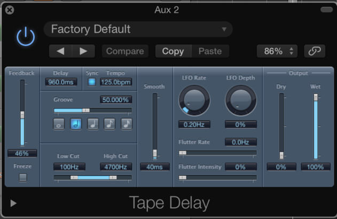Toggle the Sync button

(92, 82)
